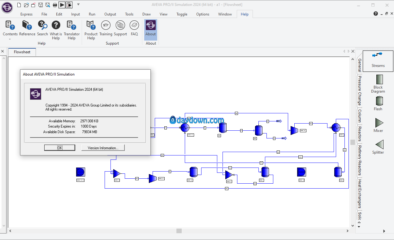Click OK in the About dialog
394x240 pixels.
pos(60,148)
